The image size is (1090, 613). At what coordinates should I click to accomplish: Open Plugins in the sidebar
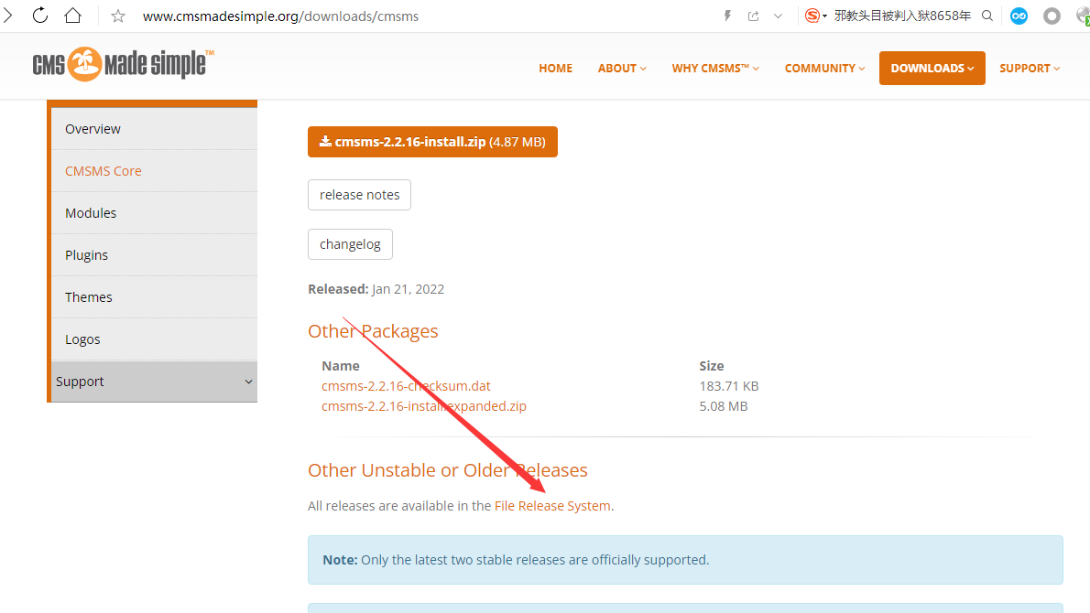154,255
